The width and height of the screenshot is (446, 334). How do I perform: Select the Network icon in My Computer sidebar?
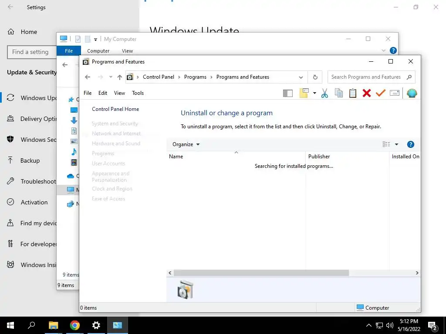click(x=70, y=204)
